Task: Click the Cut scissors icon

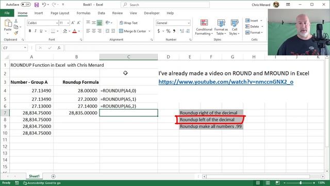Action: 16,21
